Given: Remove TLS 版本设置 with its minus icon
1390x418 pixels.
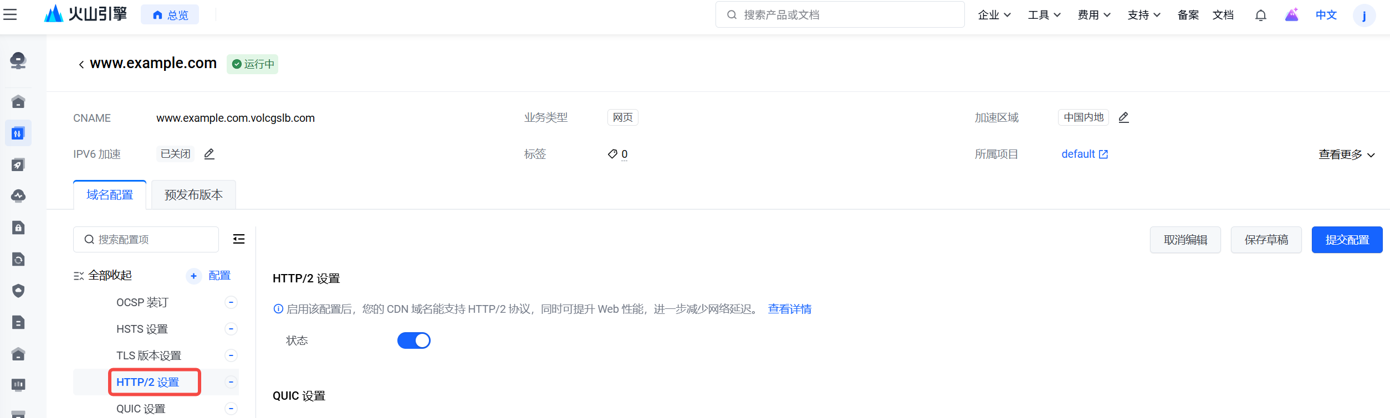Looking at the screenshot, I should tap(231, 355).
